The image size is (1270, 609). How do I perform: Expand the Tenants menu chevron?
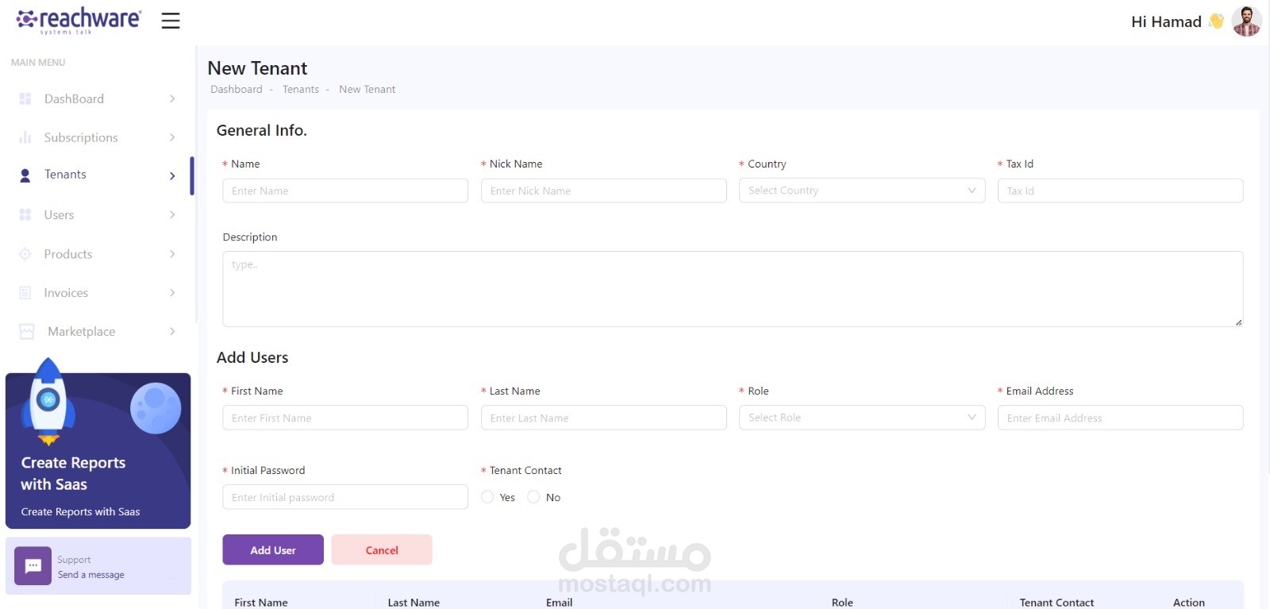[x=172, y=175]
